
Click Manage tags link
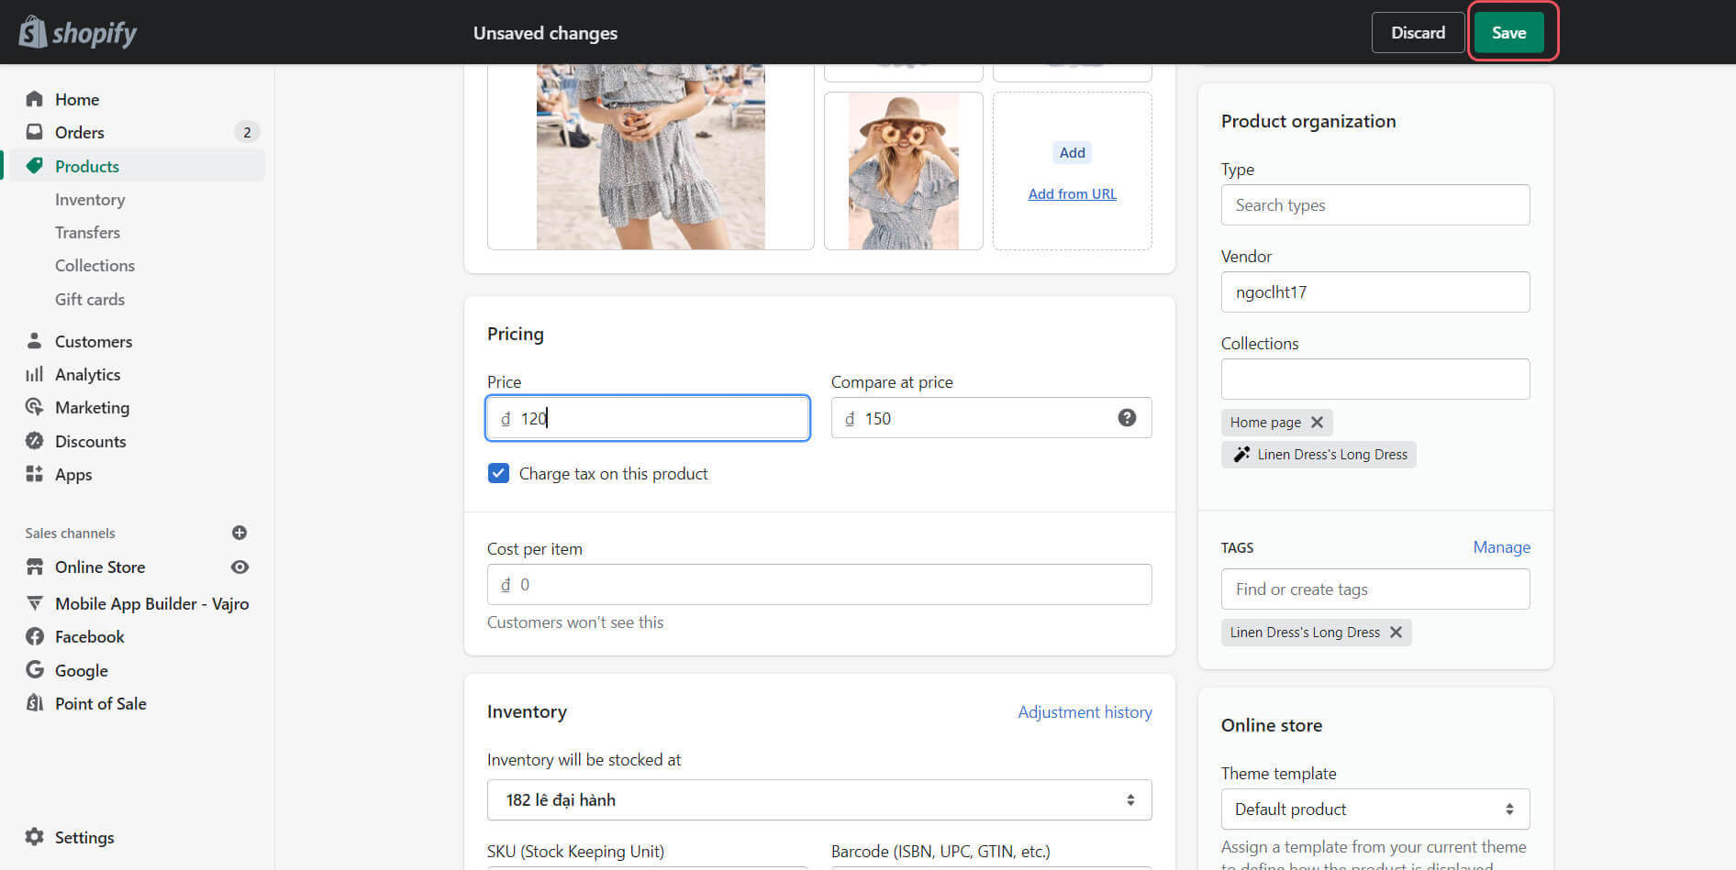1501,546
